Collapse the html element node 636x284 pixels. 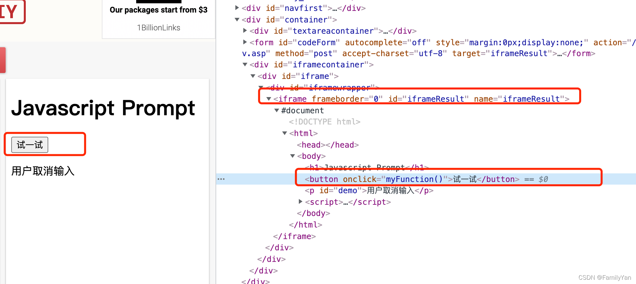[285, 133]
